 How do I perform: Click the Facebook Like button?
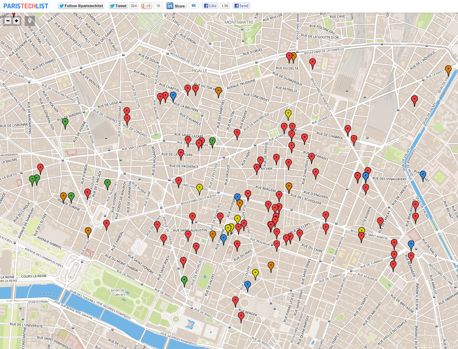pyautogui.click(x=210, y=6)
